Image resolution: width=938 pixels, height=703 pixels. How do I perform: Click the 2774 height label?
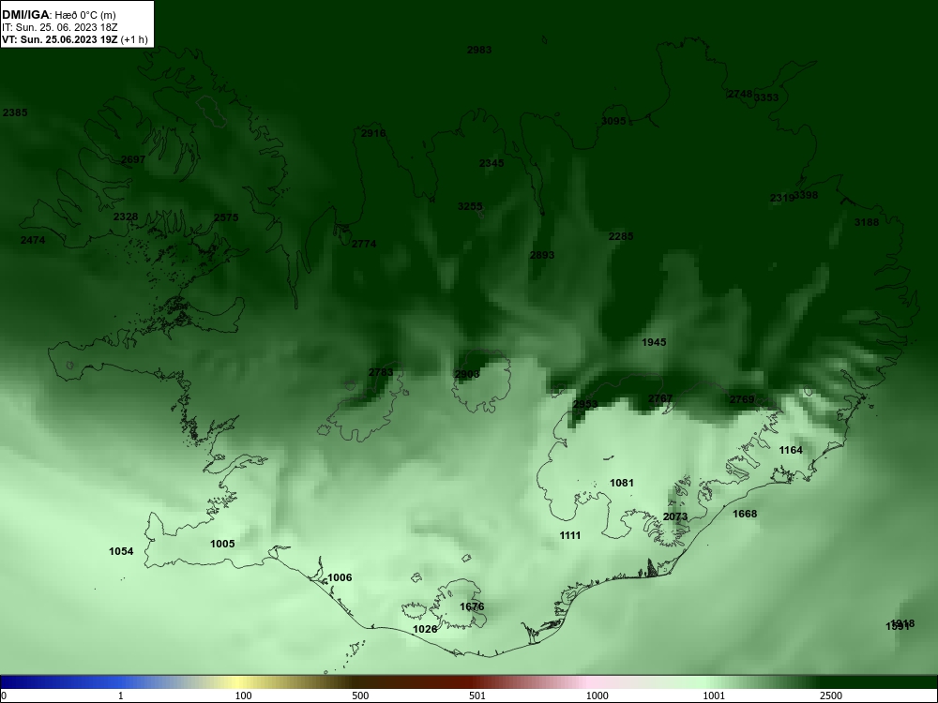tap(364, 244)
